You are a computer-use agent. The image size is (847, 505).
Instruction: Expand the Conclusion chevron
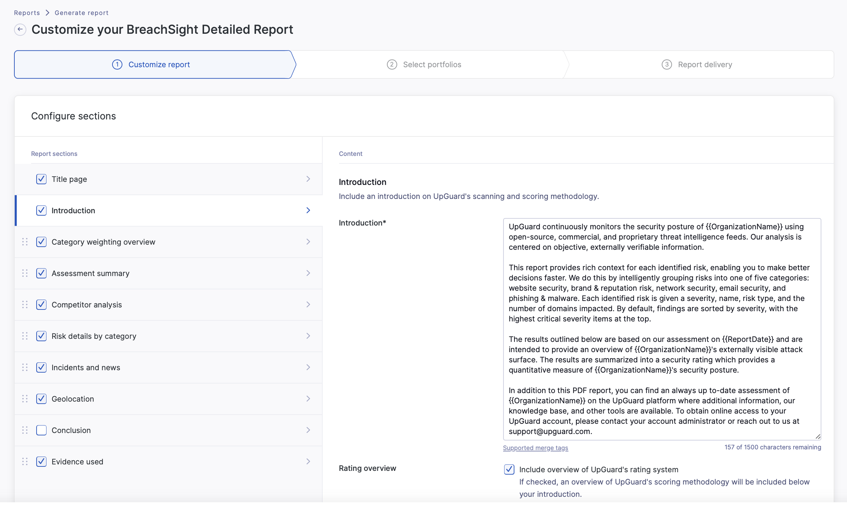(x=308, y=430)
